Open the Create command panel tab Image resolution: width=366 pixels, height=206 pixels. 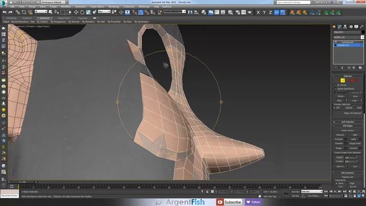(334, 27)
